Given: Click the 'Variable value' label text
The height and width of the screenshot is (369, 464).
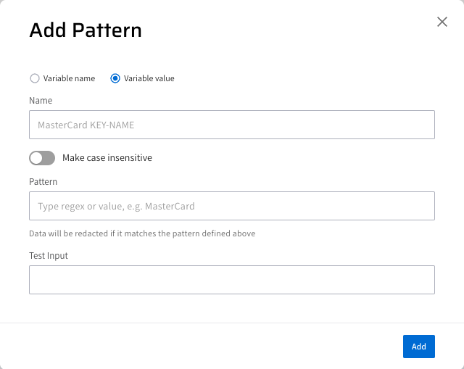Looking at the screenshot, I should [149, 78].
